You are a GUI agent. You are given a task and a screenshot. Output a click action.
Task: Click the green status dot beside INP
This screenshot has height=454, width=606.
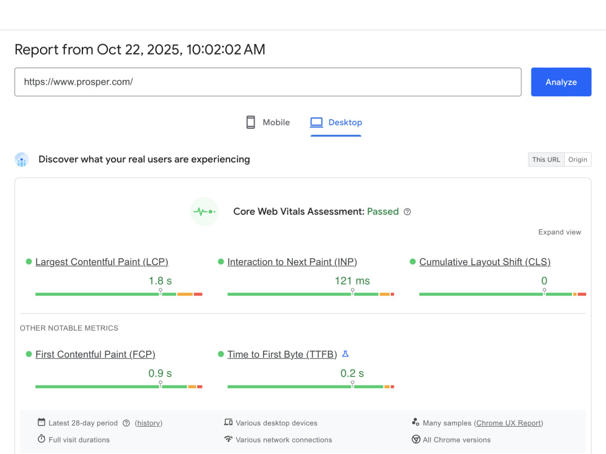tap(221, 262)
